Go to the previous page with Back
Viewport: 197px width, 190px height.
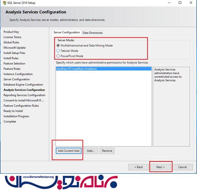(138, 167)
